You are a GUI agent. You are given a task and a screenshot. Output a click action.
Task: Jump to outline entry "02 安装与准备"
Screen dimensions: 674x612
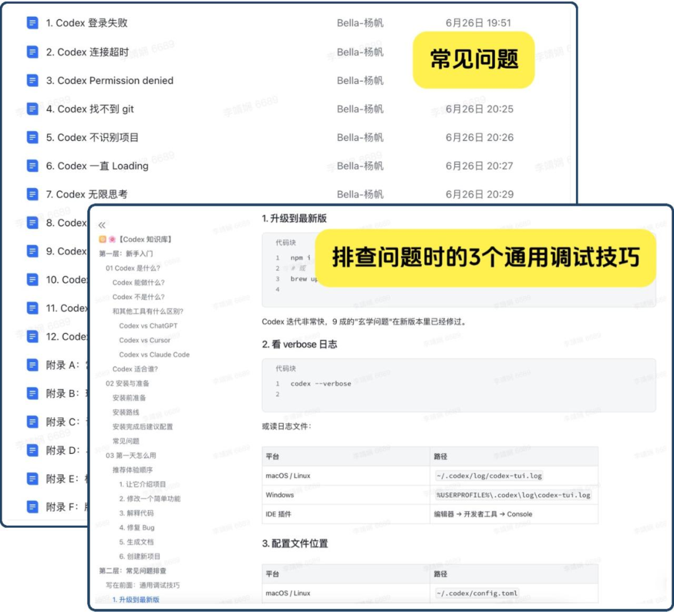point(128,383)
